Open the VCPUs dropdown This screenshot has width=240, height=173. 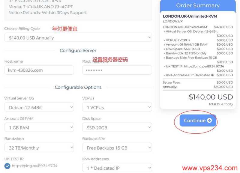[117, 107]
